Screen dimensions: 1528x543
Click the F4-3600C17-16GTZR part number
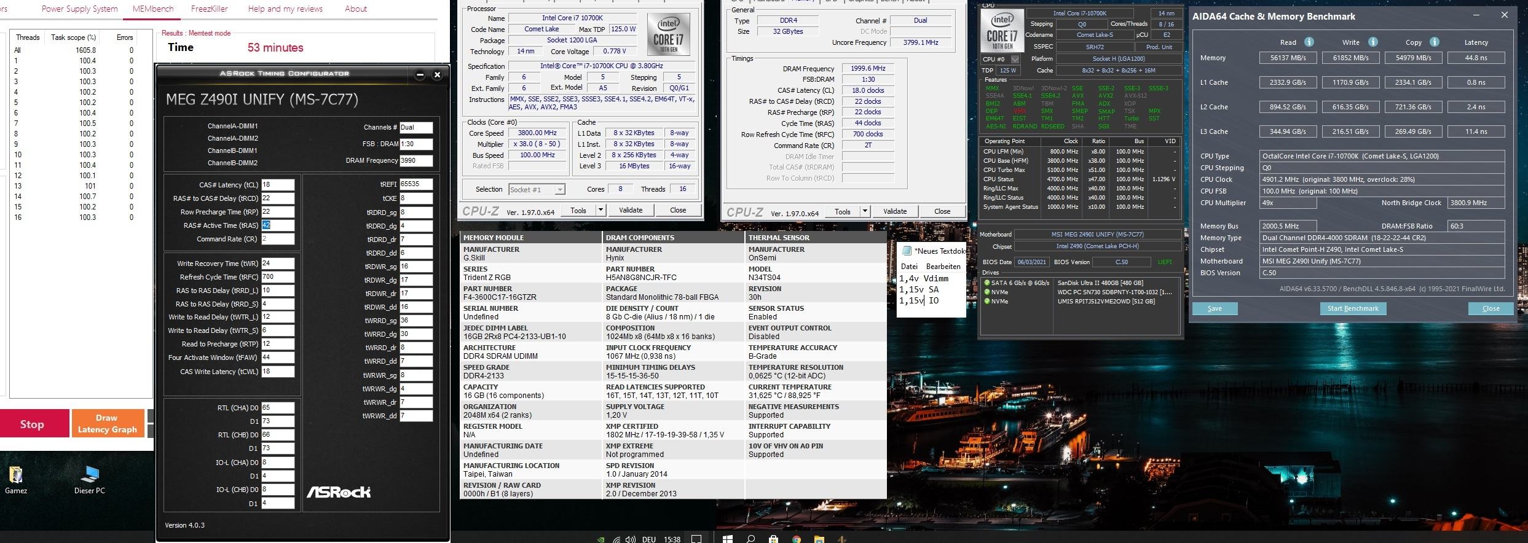(500, 297)
